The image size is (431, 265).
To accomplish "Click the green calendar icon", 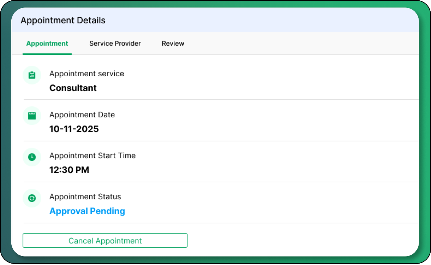I will coord(32,116).
